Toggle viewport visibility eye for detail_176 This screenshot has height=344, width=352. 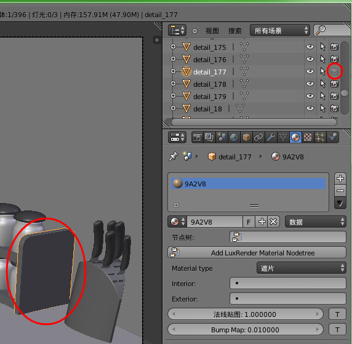coord(310,59)
